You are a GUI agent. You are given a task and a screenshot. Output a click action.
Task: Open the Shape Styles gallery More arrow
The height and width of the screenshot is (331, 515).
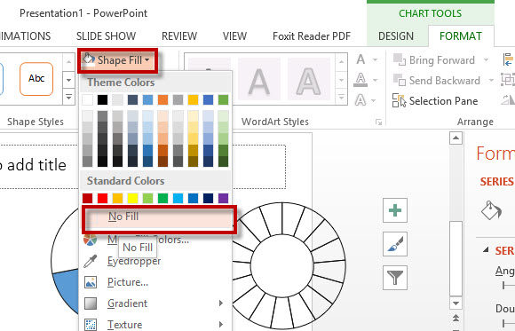click(68, 97)
